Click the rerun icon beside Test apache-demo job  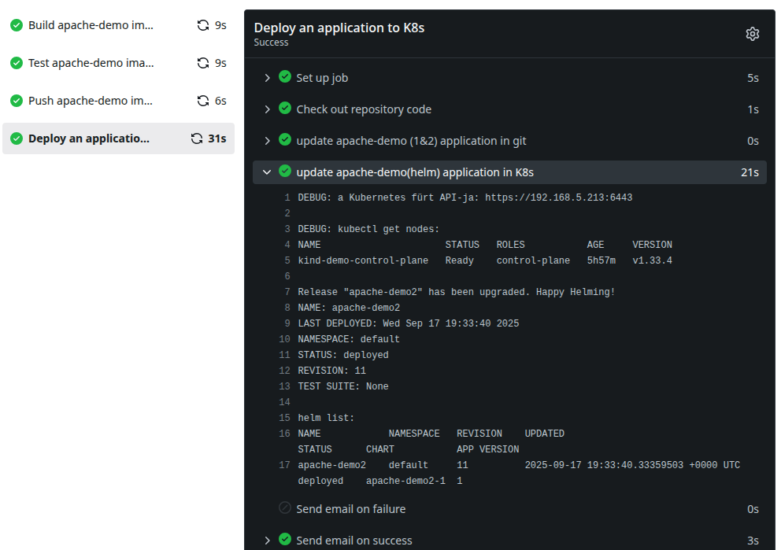pos(203,63)
